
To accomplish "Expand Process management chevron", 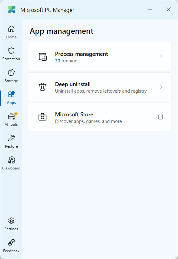I will [161, 56].
